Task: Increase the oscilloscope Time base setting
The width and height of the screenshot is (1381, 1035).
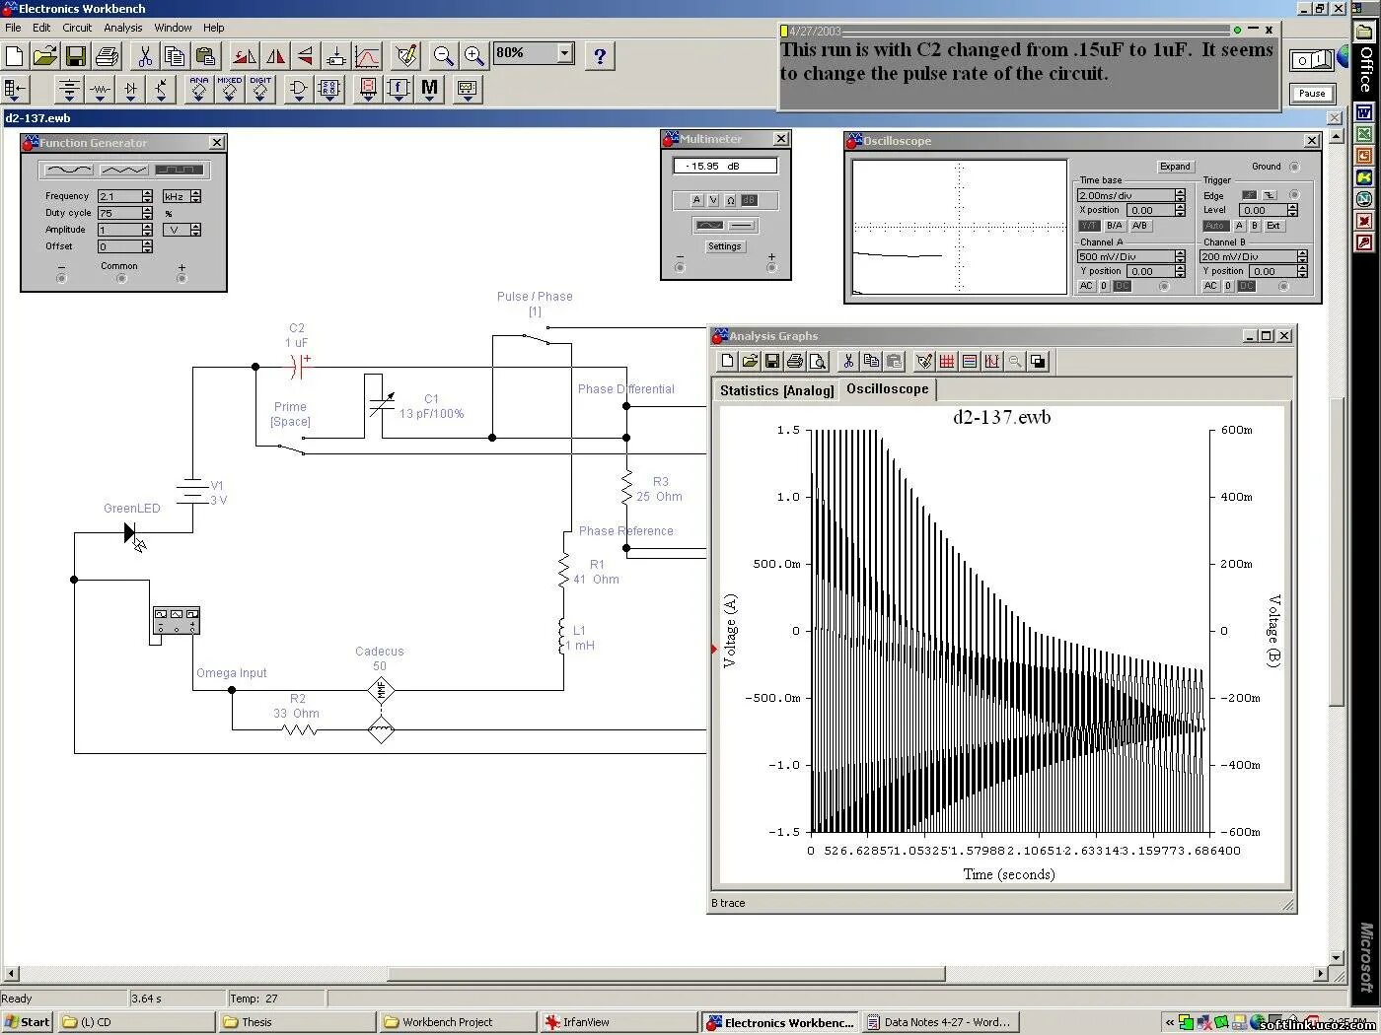Action: tap(1180, 192)
